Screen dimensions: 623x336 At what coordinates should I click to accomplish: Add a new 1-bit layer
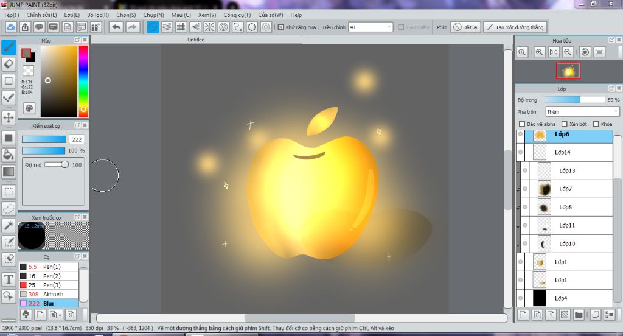pyautogui.click(x=551, y=315)
